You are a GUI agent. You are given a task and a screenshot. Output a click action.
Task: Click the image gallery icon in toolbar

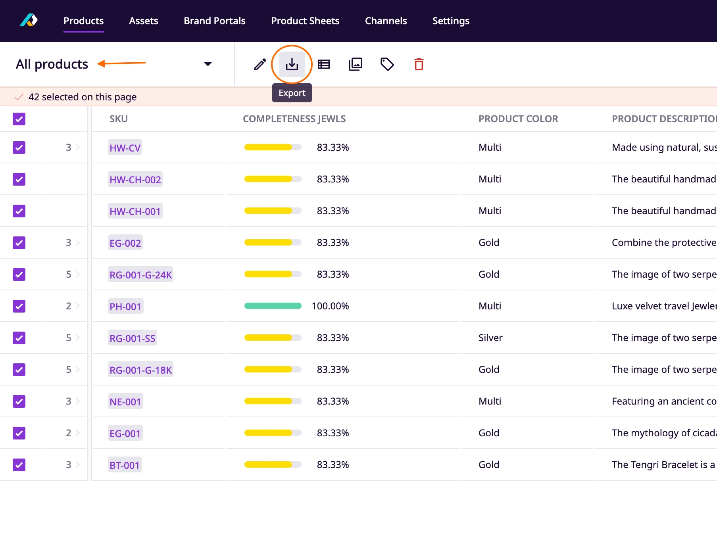(356, 64)
